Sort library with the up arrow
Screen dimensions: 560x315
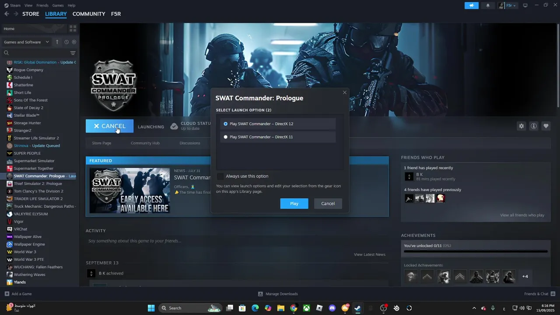pos(57,42)
